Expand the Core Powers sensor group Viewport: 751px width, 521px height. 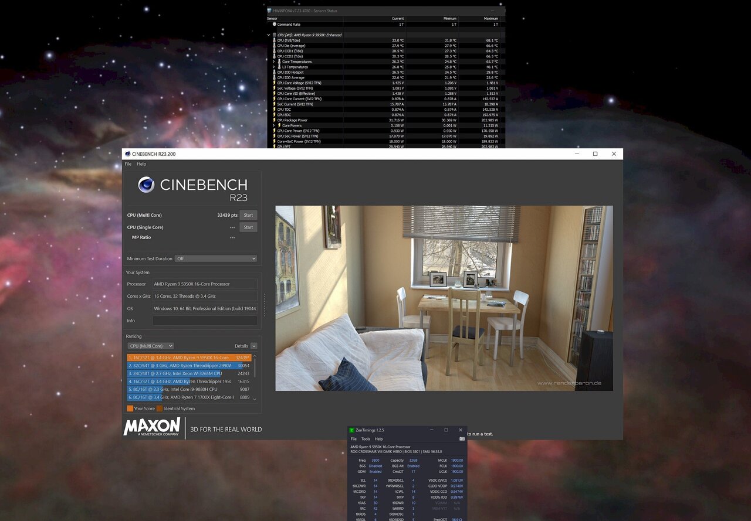pyautogui.click(x=274, y=125)
